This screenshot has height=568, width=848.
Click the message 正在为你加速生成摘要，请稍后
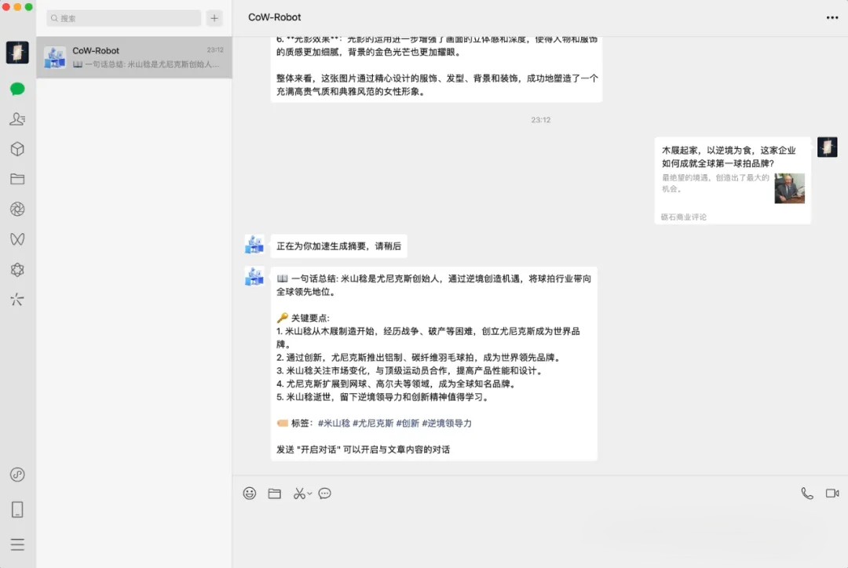339,246
